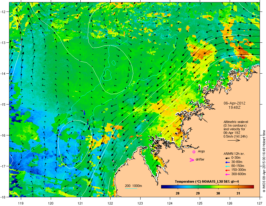Viewport: 266px width, 206px height.
Task: Click the IMOS copyright timestamp vertical text
Action: 264,161
